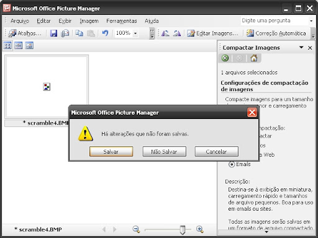Expand the toolbar options chevron after zoom

click(152, 33)
